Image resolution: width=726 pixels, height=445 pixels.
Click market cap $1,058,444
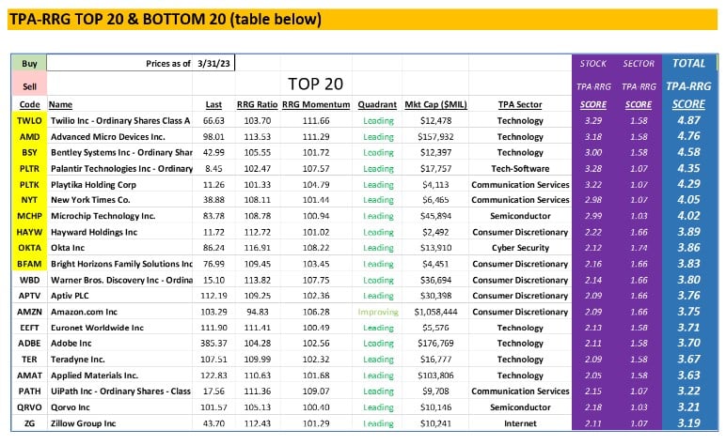[x=435, y=312]
